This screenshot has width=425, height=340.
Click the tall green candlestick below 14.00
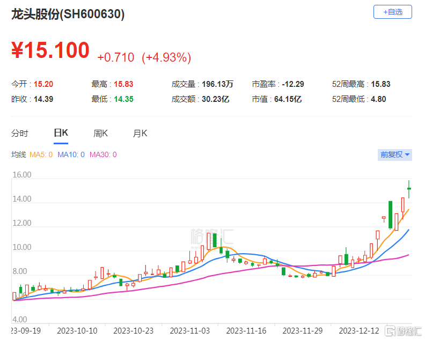click(x=390, y=215)
